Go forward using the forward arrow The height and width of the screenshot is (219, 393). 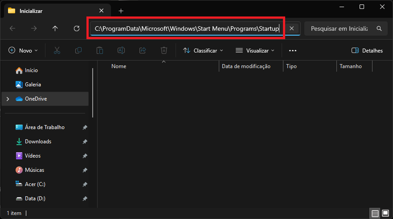[34, 28]
